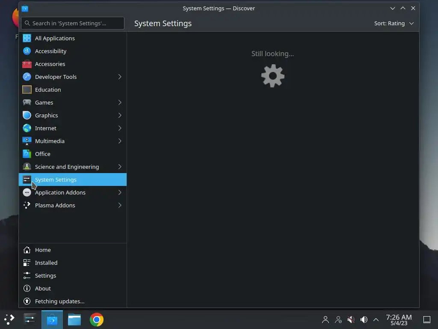Go to the Home page label
438x329 pixels.
coord(43,250)
